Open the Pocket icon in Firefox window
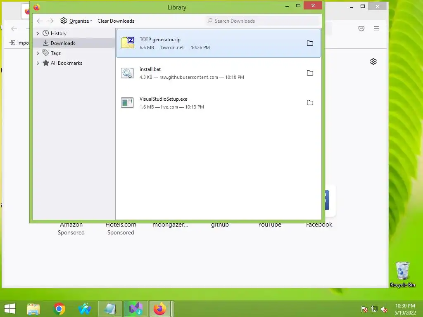This screenshot has width=423, height=317. click(361, 28)
